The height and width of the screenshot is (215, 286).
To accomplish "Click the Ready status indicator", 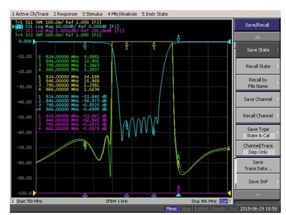I will (x=219, y=209).
